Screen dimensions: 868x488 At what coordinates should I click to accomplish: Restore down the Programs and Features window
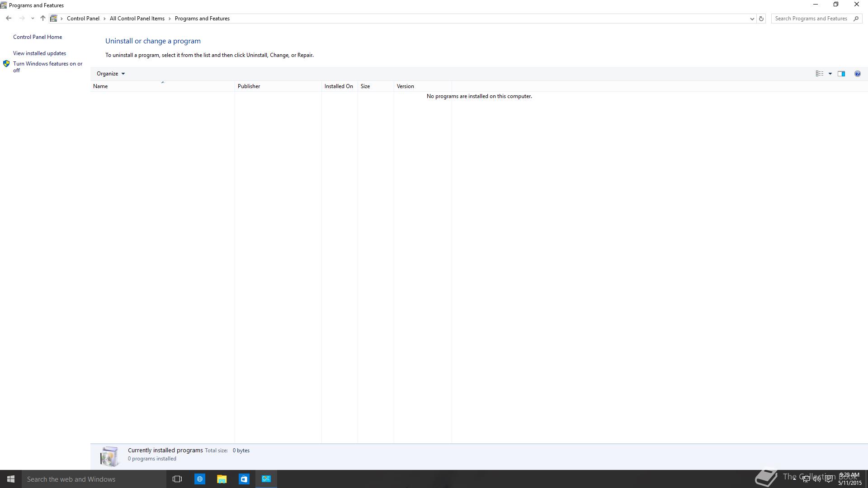[836, 5]
